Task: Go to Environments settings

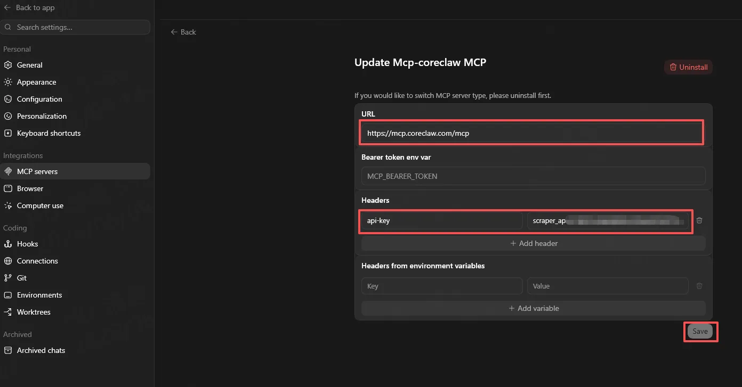Action: click(x=75, y=295)
